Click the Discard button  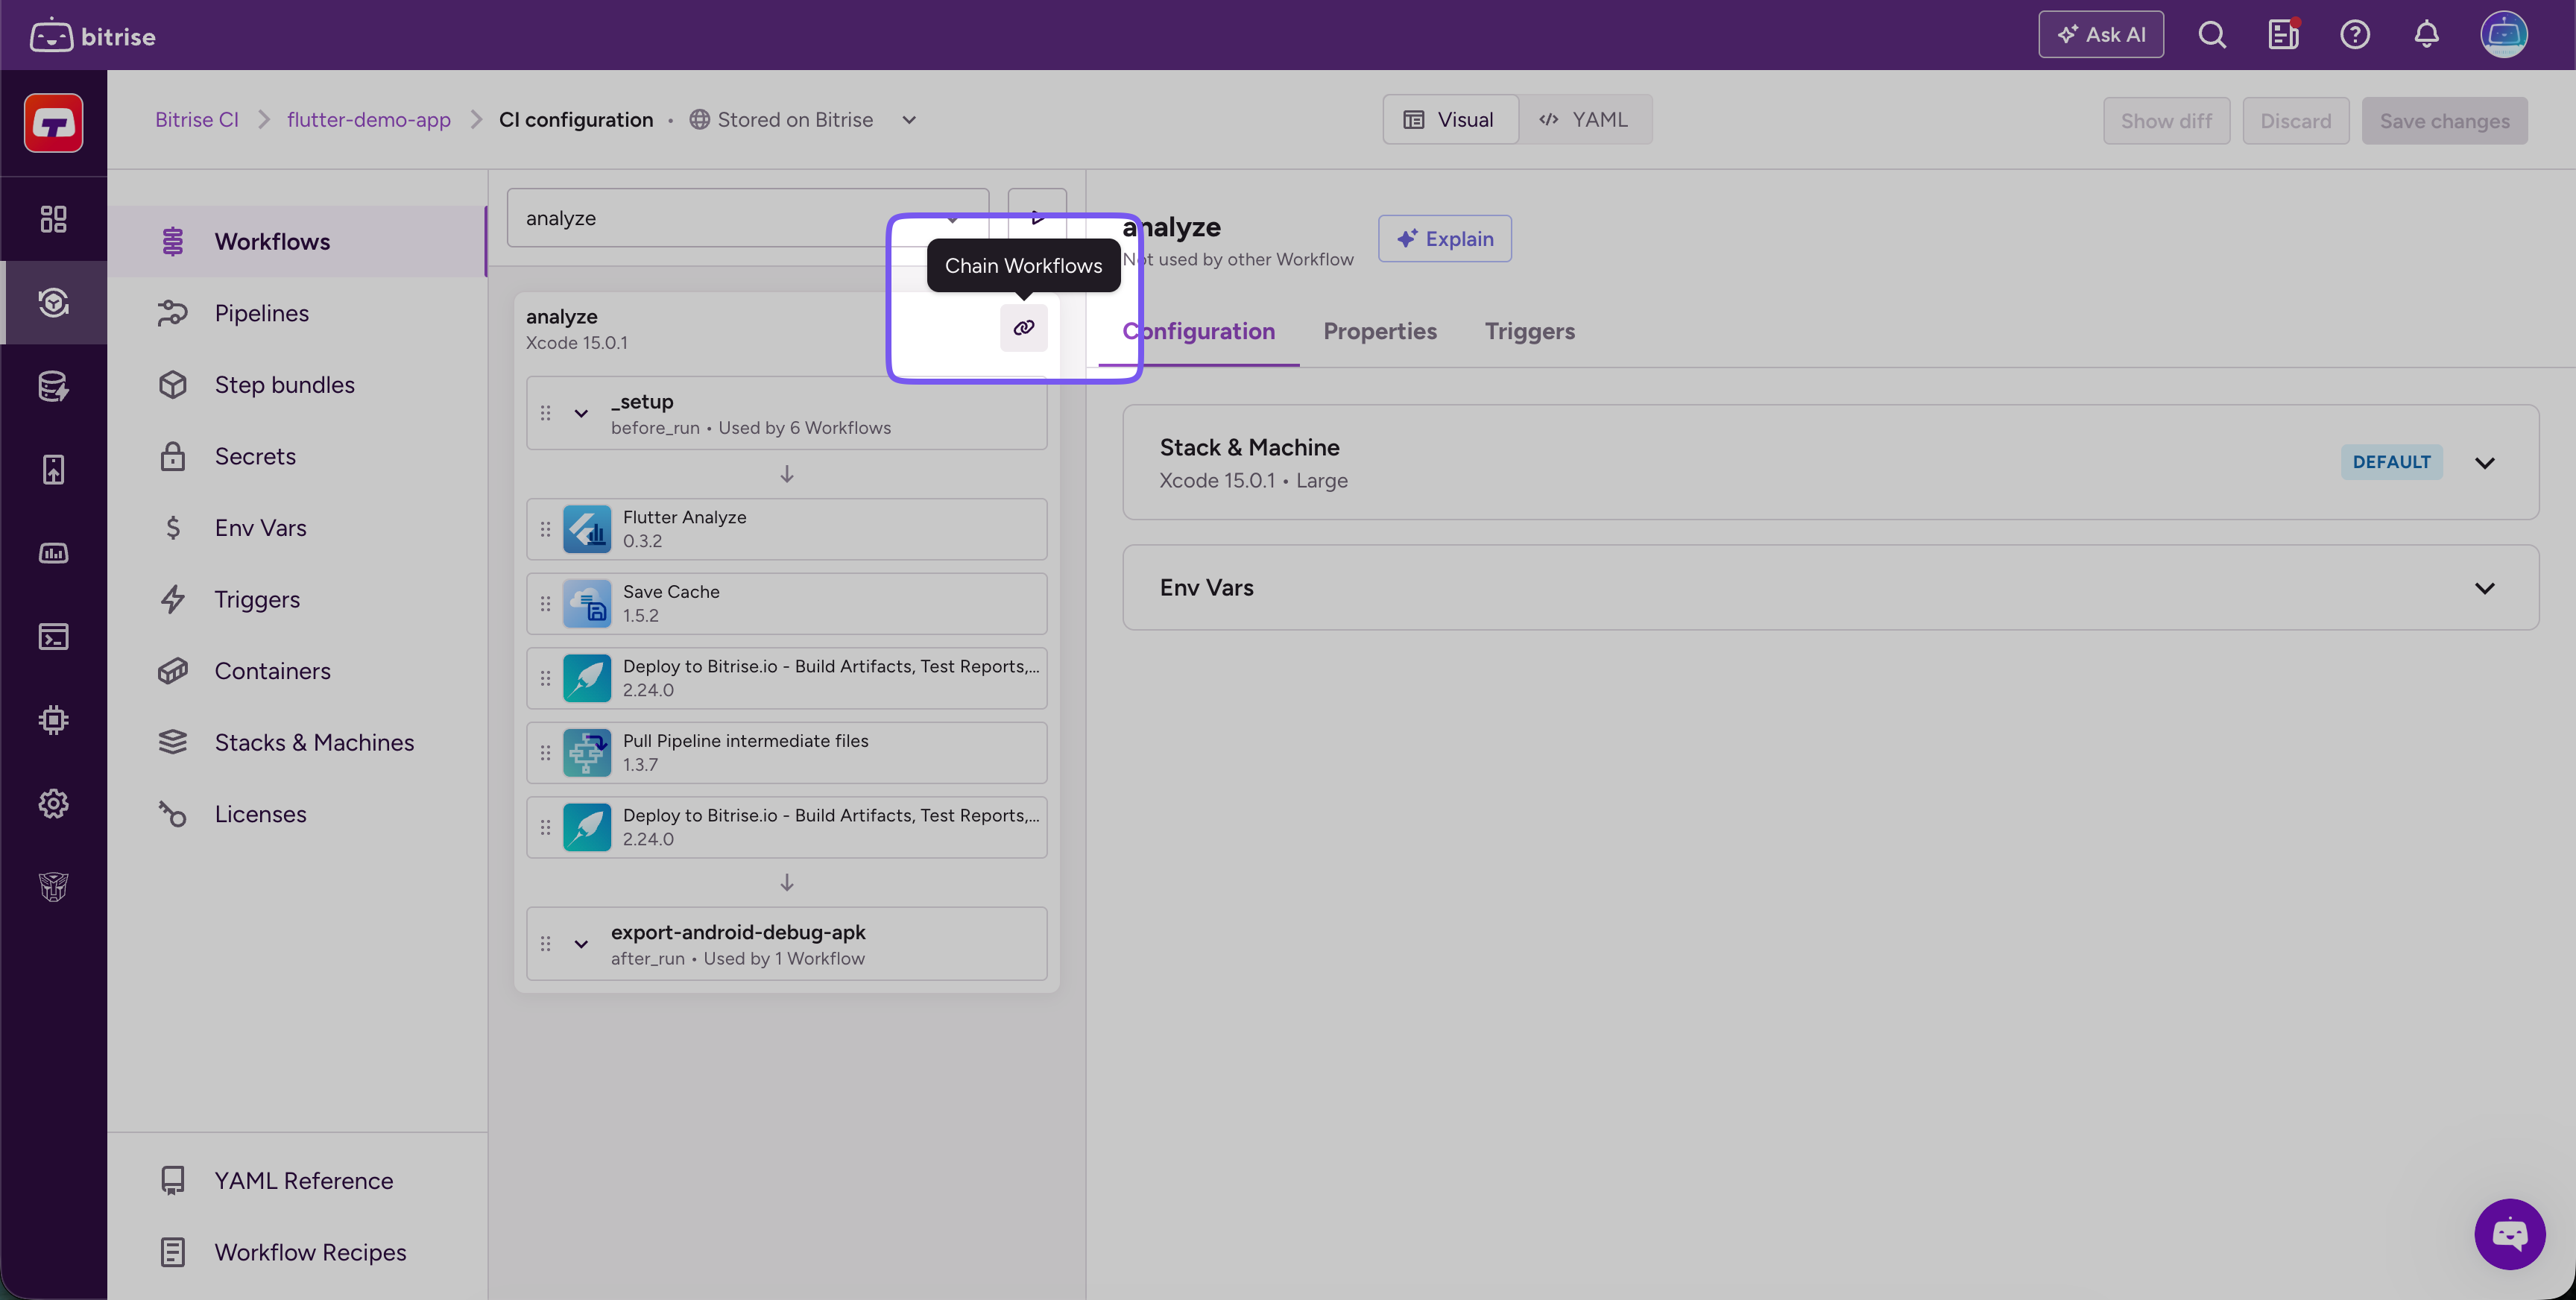[x=2295, y=121]
